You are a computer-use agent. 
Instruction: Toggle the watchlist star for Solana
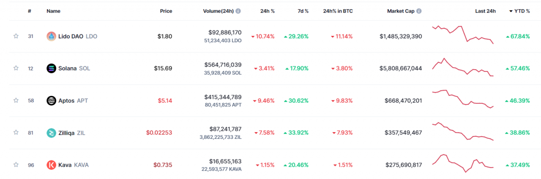coord(16,68)
